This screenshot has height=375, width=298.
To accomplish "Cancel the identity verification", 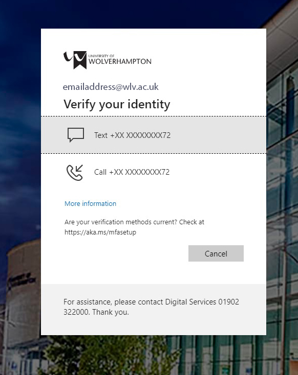I will coord(216,253).
